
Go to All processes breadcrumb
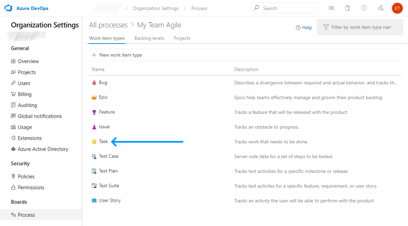click(108, 25)
